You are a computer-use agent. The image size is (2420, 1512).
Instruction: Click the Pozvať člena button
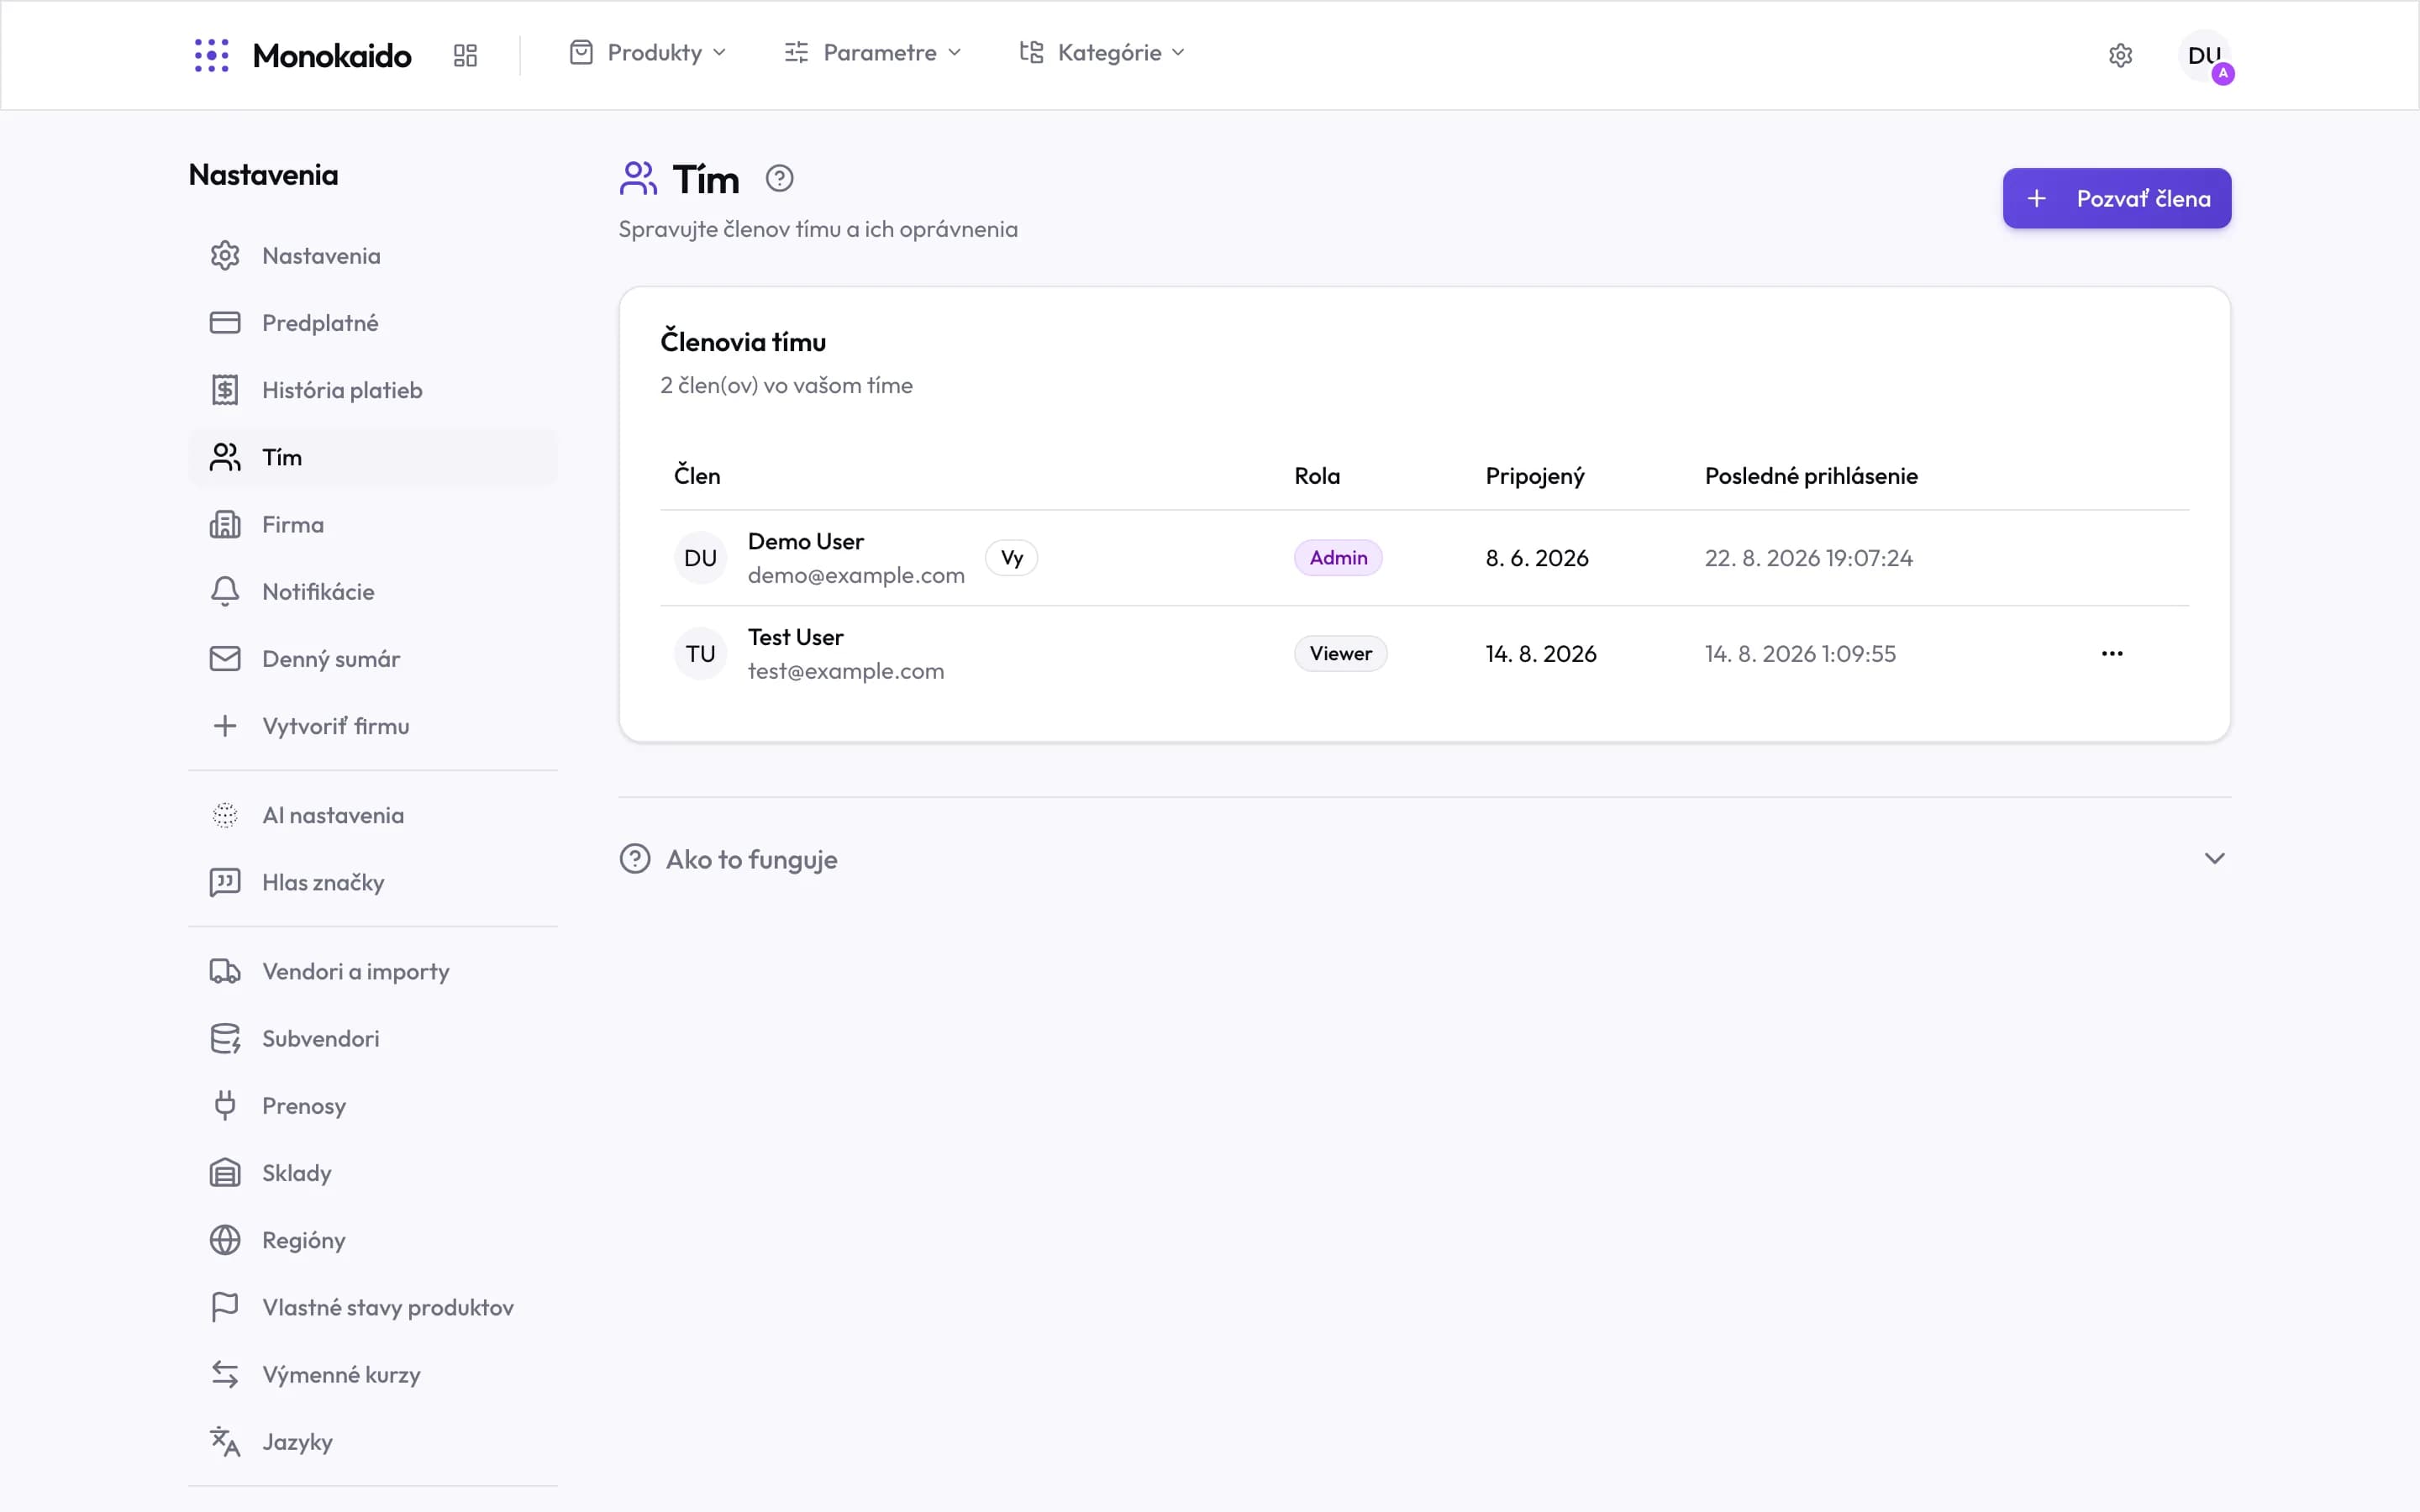point(2116,198)
